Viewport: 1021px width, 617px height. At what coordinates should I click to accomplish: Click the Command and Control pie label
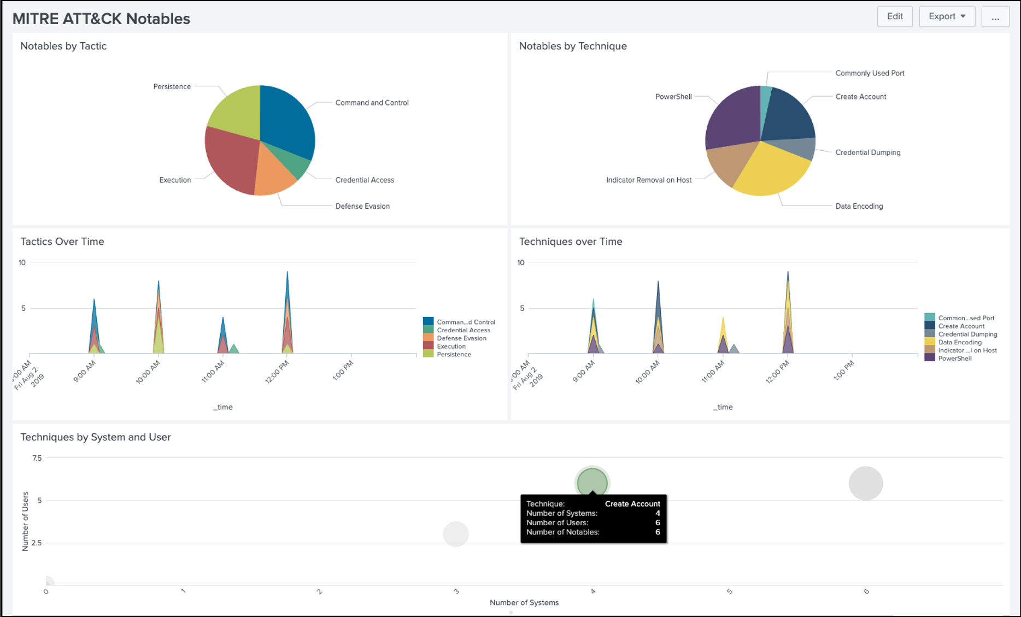372,103
